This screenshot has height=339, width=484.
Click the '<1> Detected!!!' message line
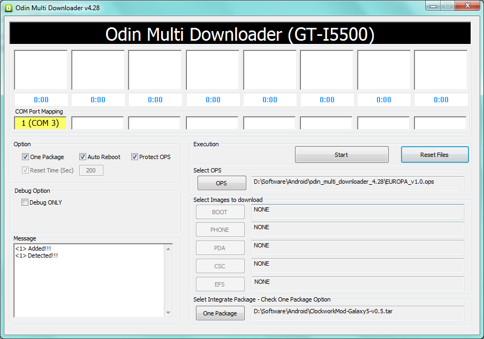(36, 255)
